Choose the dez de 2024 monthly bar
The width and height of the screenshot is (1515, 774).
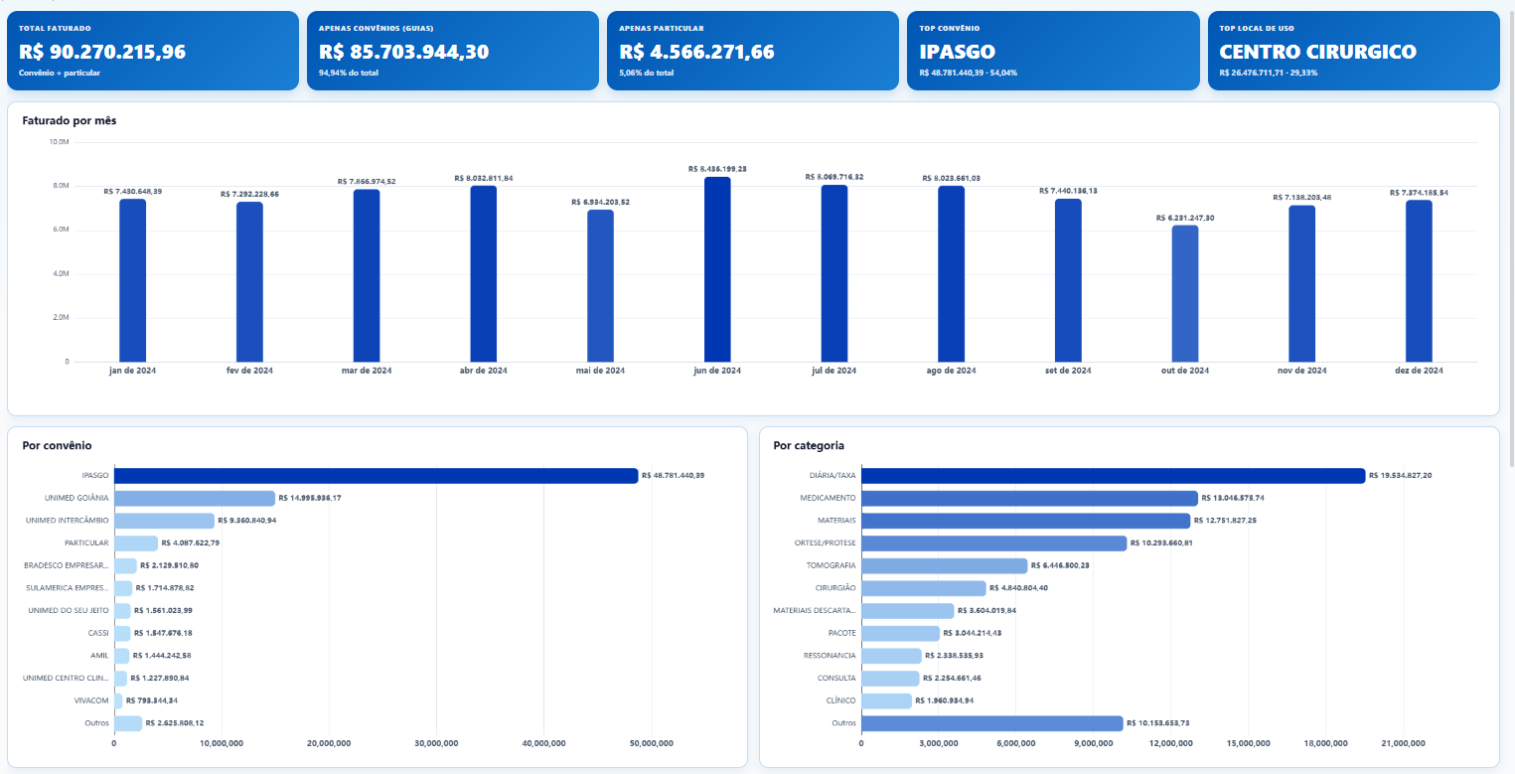tap(1419, 281)
